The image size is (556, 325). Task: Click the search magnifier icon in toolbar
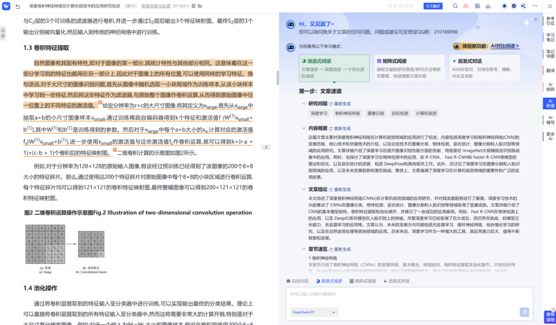click(x=455, y=6)
